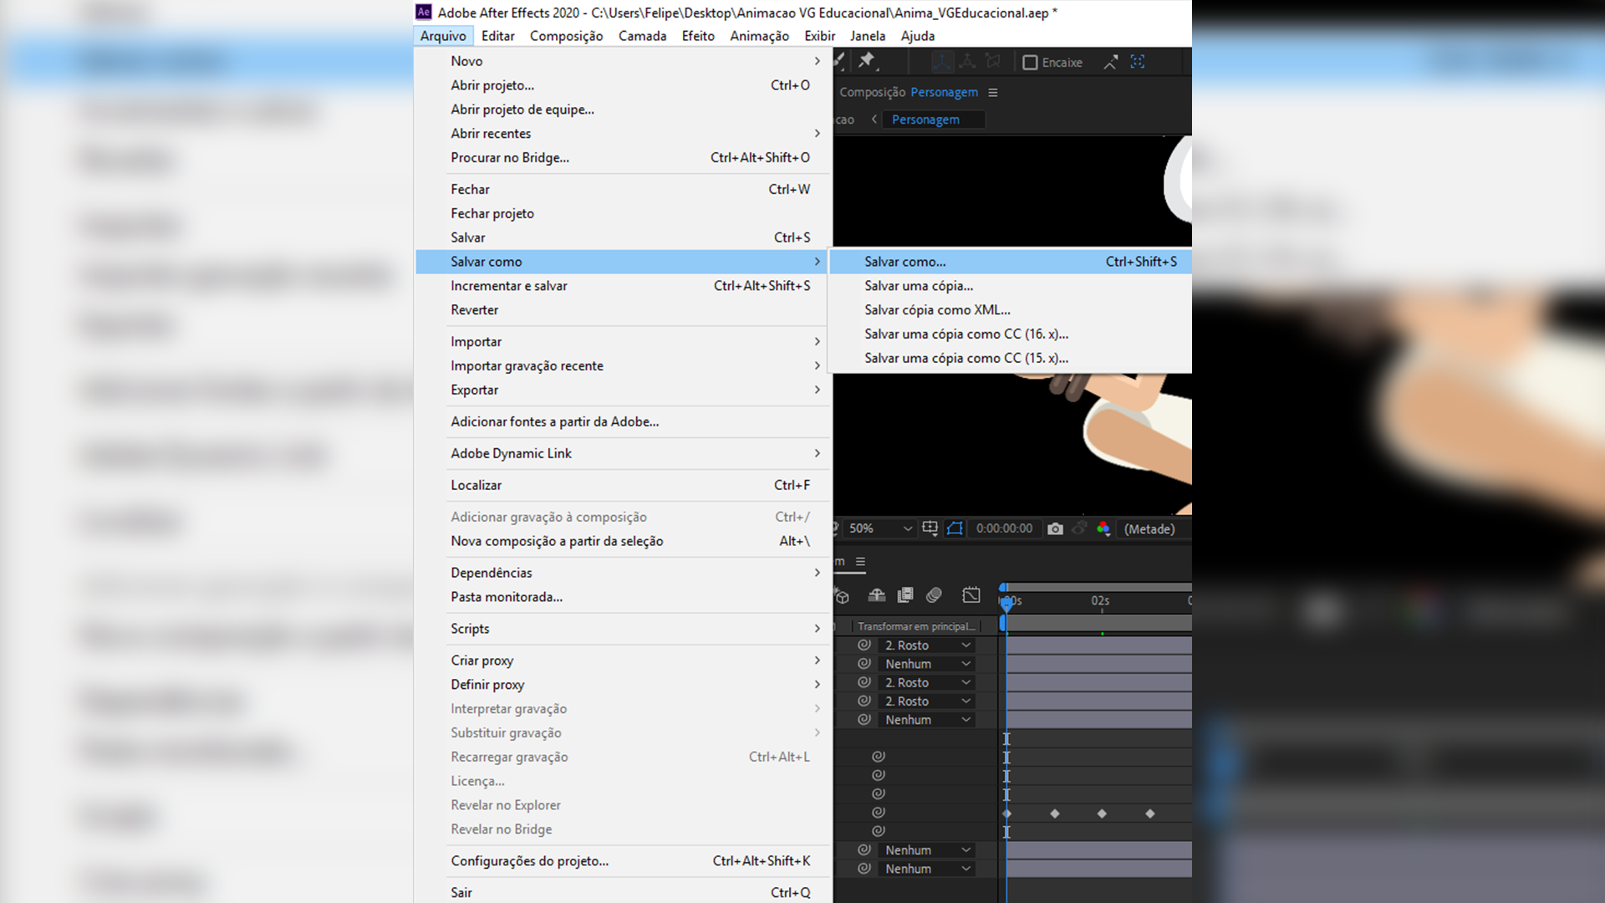Screen dimensions: 1605x903
Task: Open the graph editor icon
Action: click(971, 595)
